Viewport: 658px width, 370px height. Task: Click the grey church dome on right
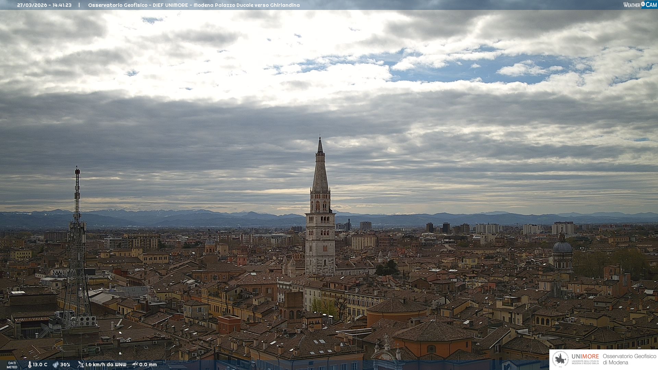[x=562, y=247]
